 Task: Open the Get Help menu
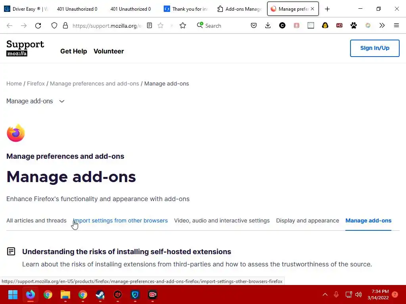tap(73, 51)
